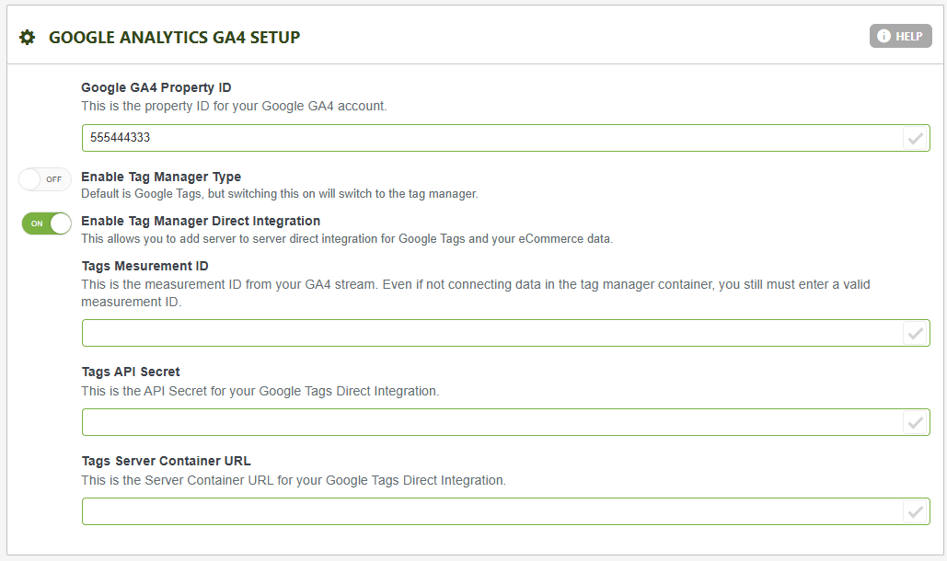Click the "Google Analytics GA4 Setup" panel title
Image resolution: width=947 pixels, height=561 pixels.
(x=174, y=38)
